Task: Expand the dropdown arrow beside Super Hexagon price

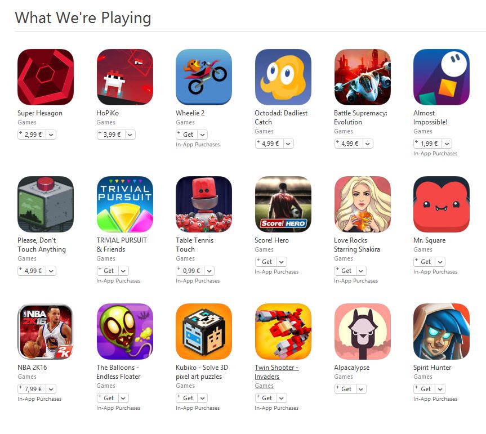Action: click(51, 135)
